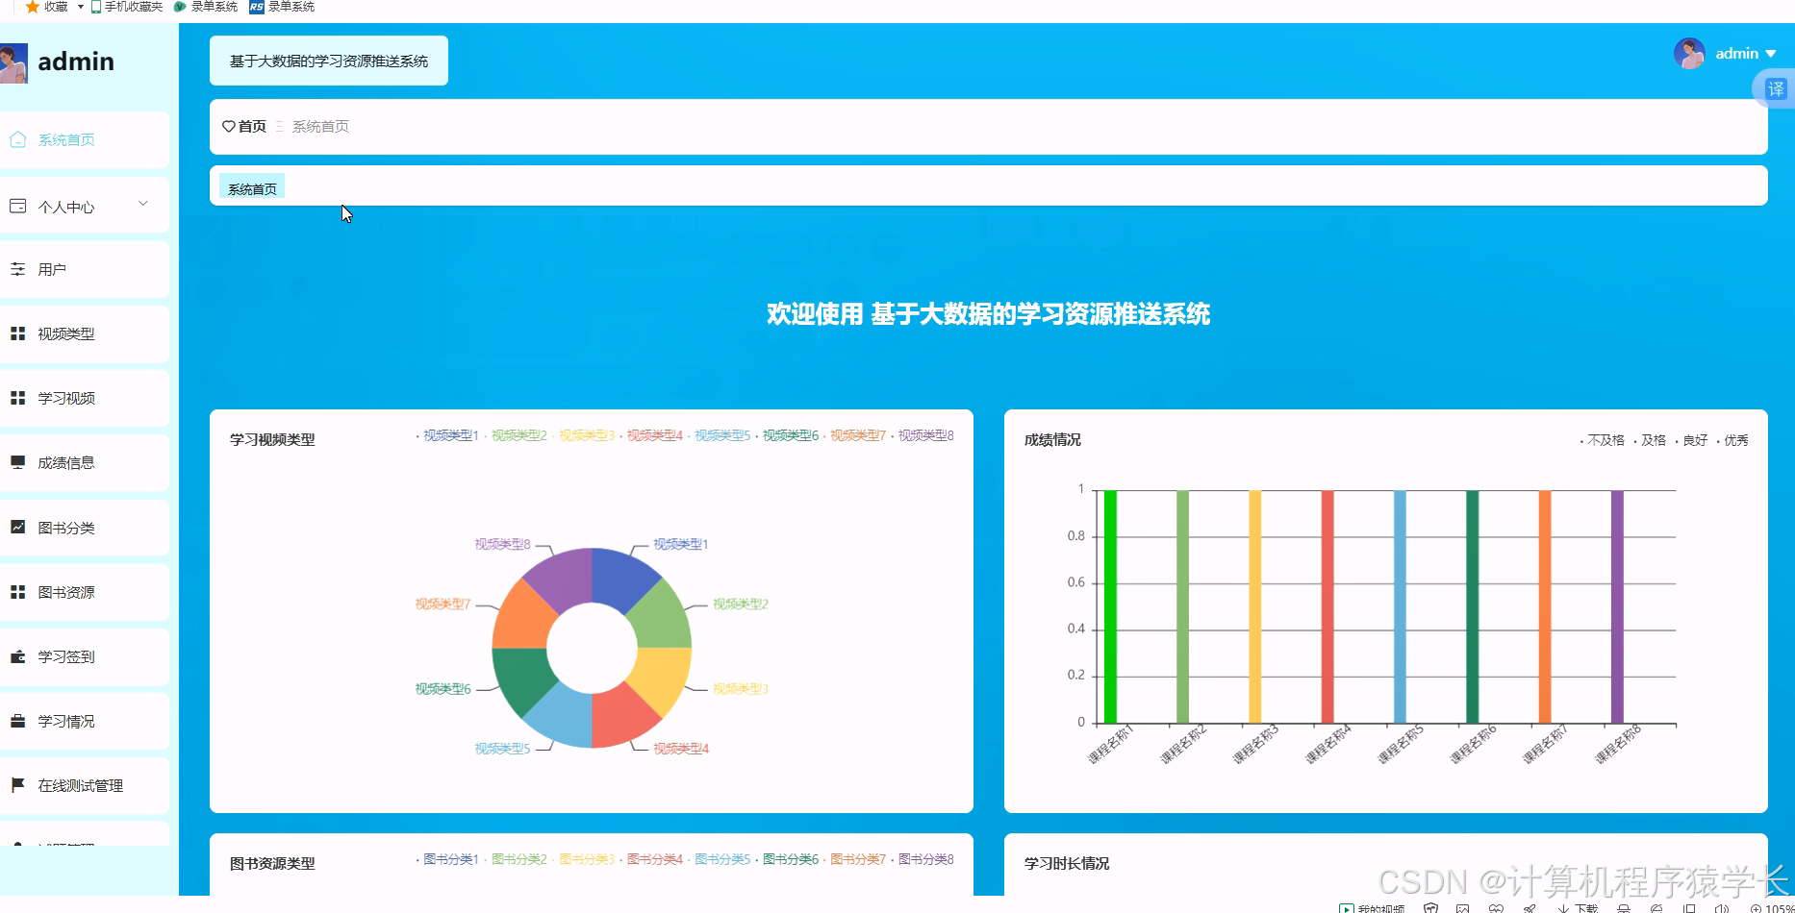
Task: Open the 图书资源 menu item
Action: pyautogui.click(x=85, y=592)
